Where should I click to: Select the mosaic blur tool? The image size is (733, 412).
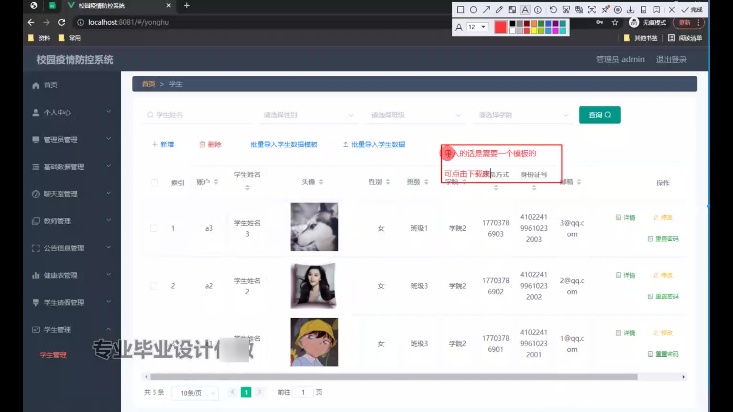point(512,10)
